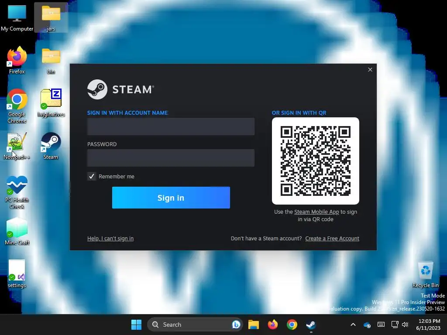Open the volume speaker tray icon
Image resolution: width=447 pixels, height=335 pixels.
[x=405, y=325]
